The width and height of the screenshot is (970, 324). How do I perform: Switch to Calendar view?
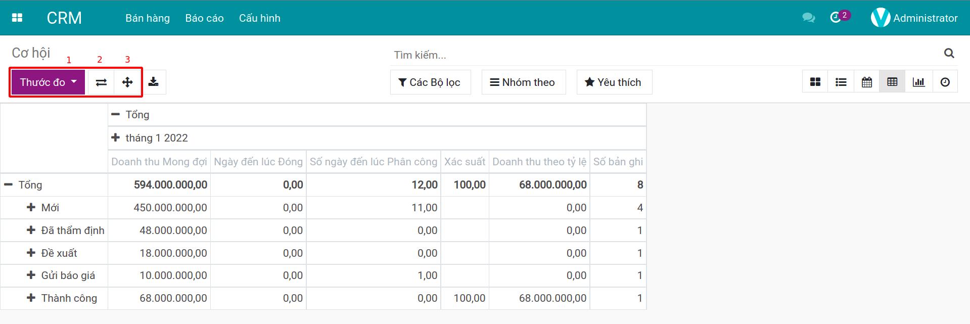pyautogui.click(x=867, y=82)
